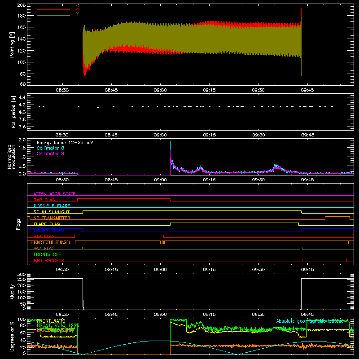Click the SAA_FLAG label
359x359 pixels.
pos(44,236)
